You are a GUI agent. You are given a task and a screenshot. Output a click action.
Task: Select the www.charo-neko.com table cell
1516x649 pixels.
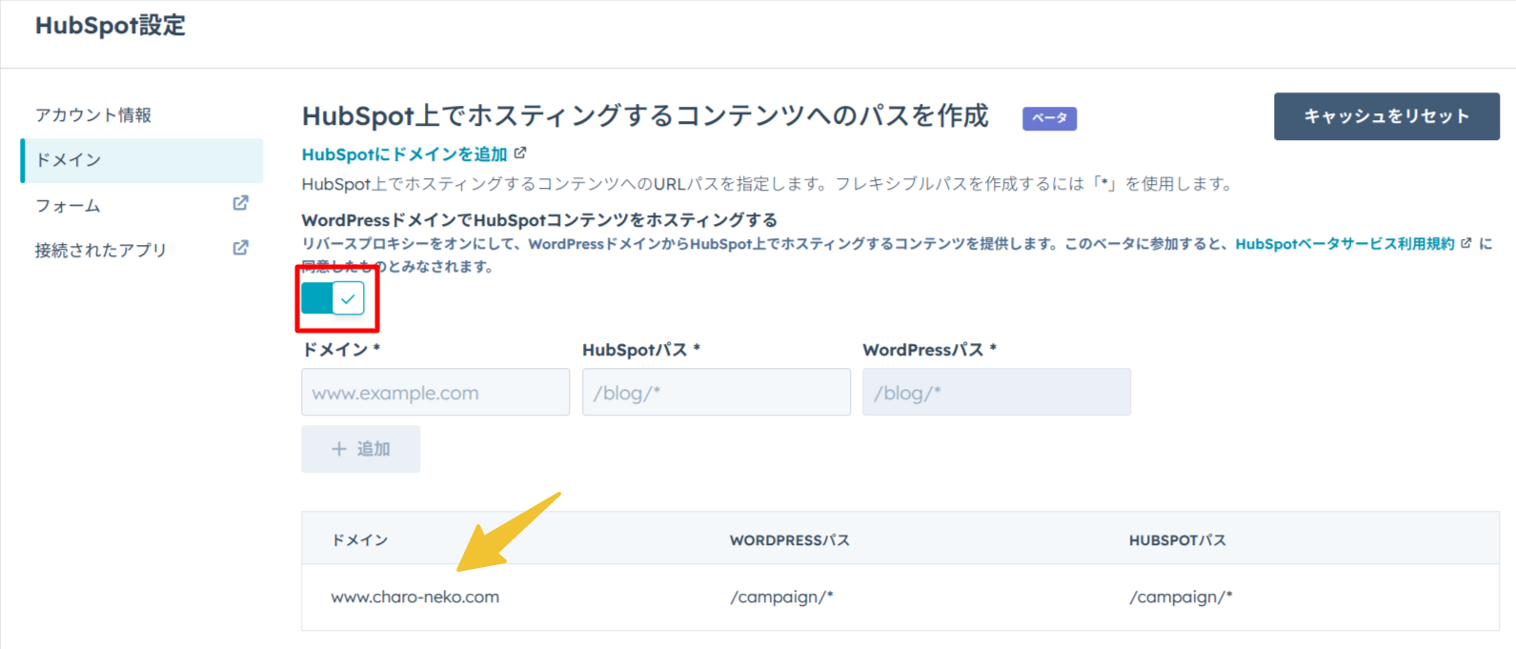coord(415,598)
